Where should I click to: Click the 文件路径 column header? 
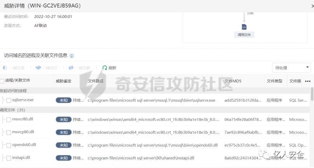96,81
